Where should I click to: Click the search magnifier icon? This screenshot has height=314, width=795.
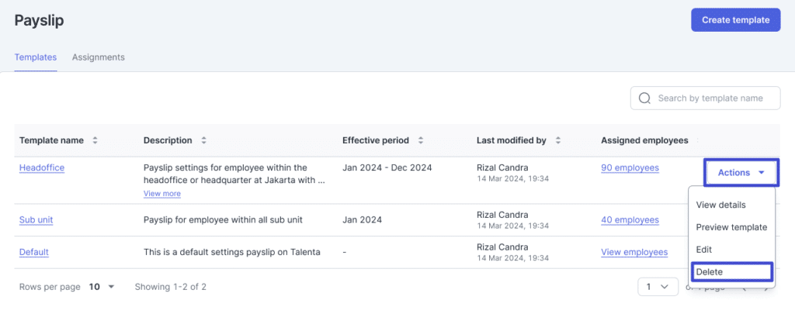click(644, 98)
